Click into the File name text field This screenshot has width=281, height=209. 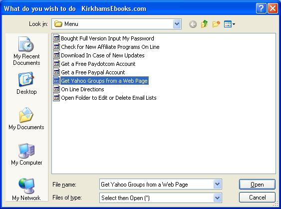point(156,184)
